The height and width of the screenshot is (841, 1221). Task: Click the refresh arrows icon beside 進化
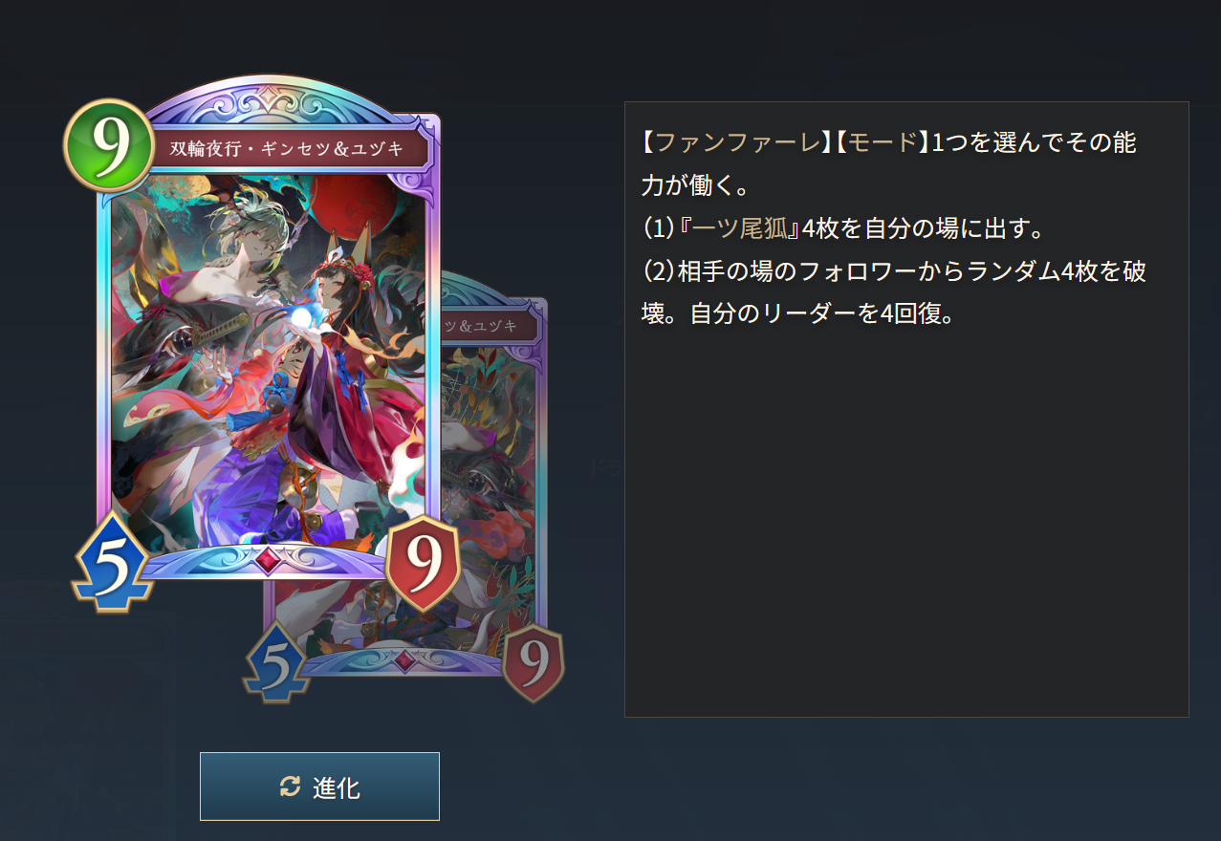[x=290, y=787]
